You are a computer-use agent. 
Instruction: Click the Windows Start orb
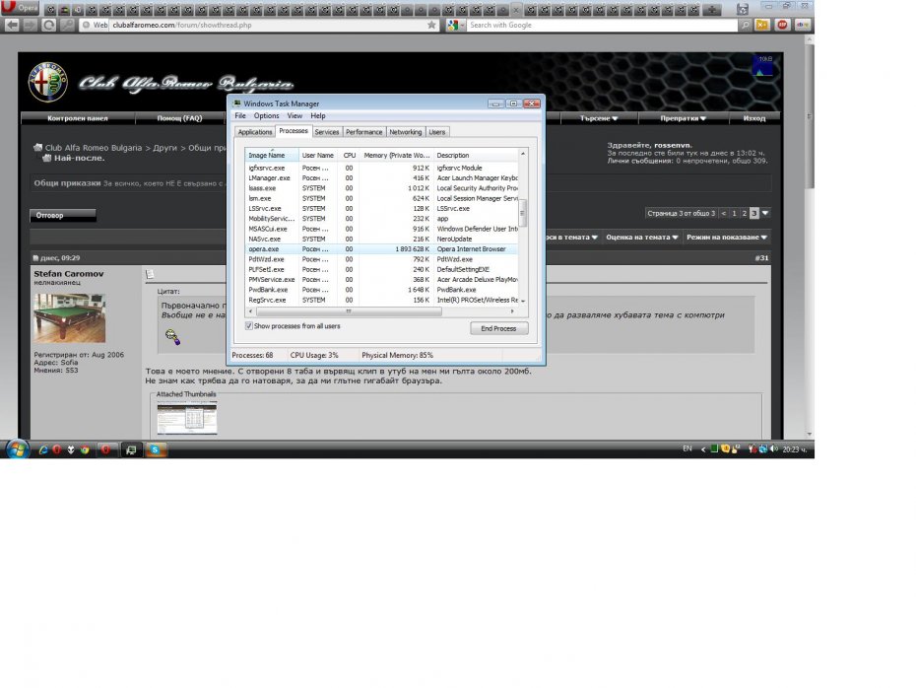tap(17, 449)
